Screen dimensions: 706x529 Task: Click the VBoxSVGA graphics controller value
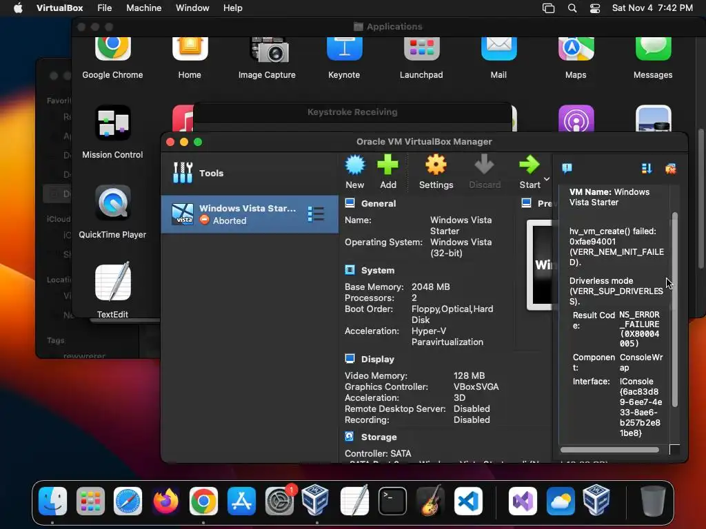pyautogui.click(x=476, y=387)
